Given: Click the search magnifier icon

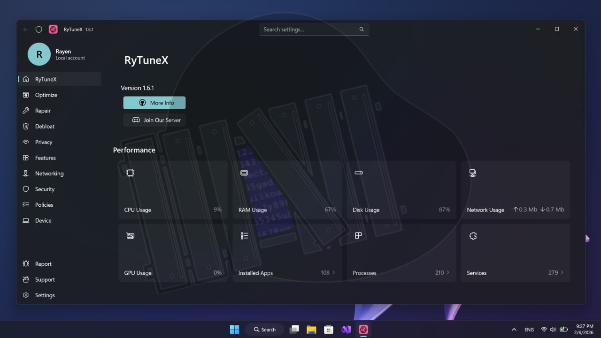Looking at the screenshot, I should coord(362,30).
